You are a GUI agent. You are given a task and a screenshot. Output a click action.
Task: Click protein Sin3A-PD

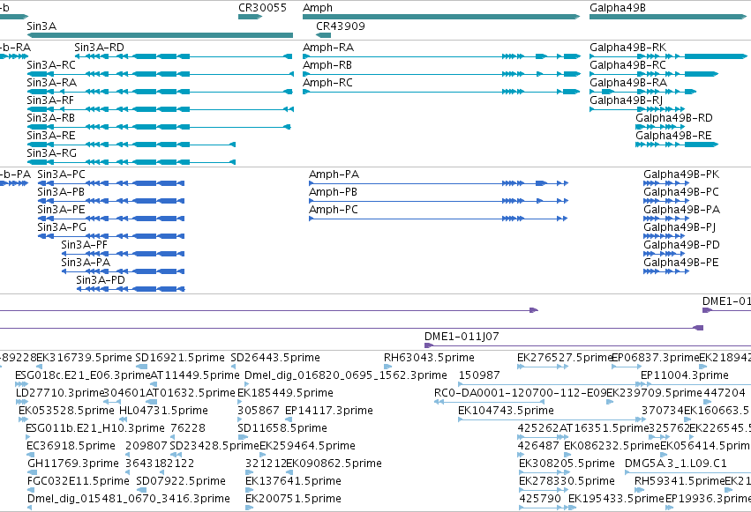click(131, 289)
